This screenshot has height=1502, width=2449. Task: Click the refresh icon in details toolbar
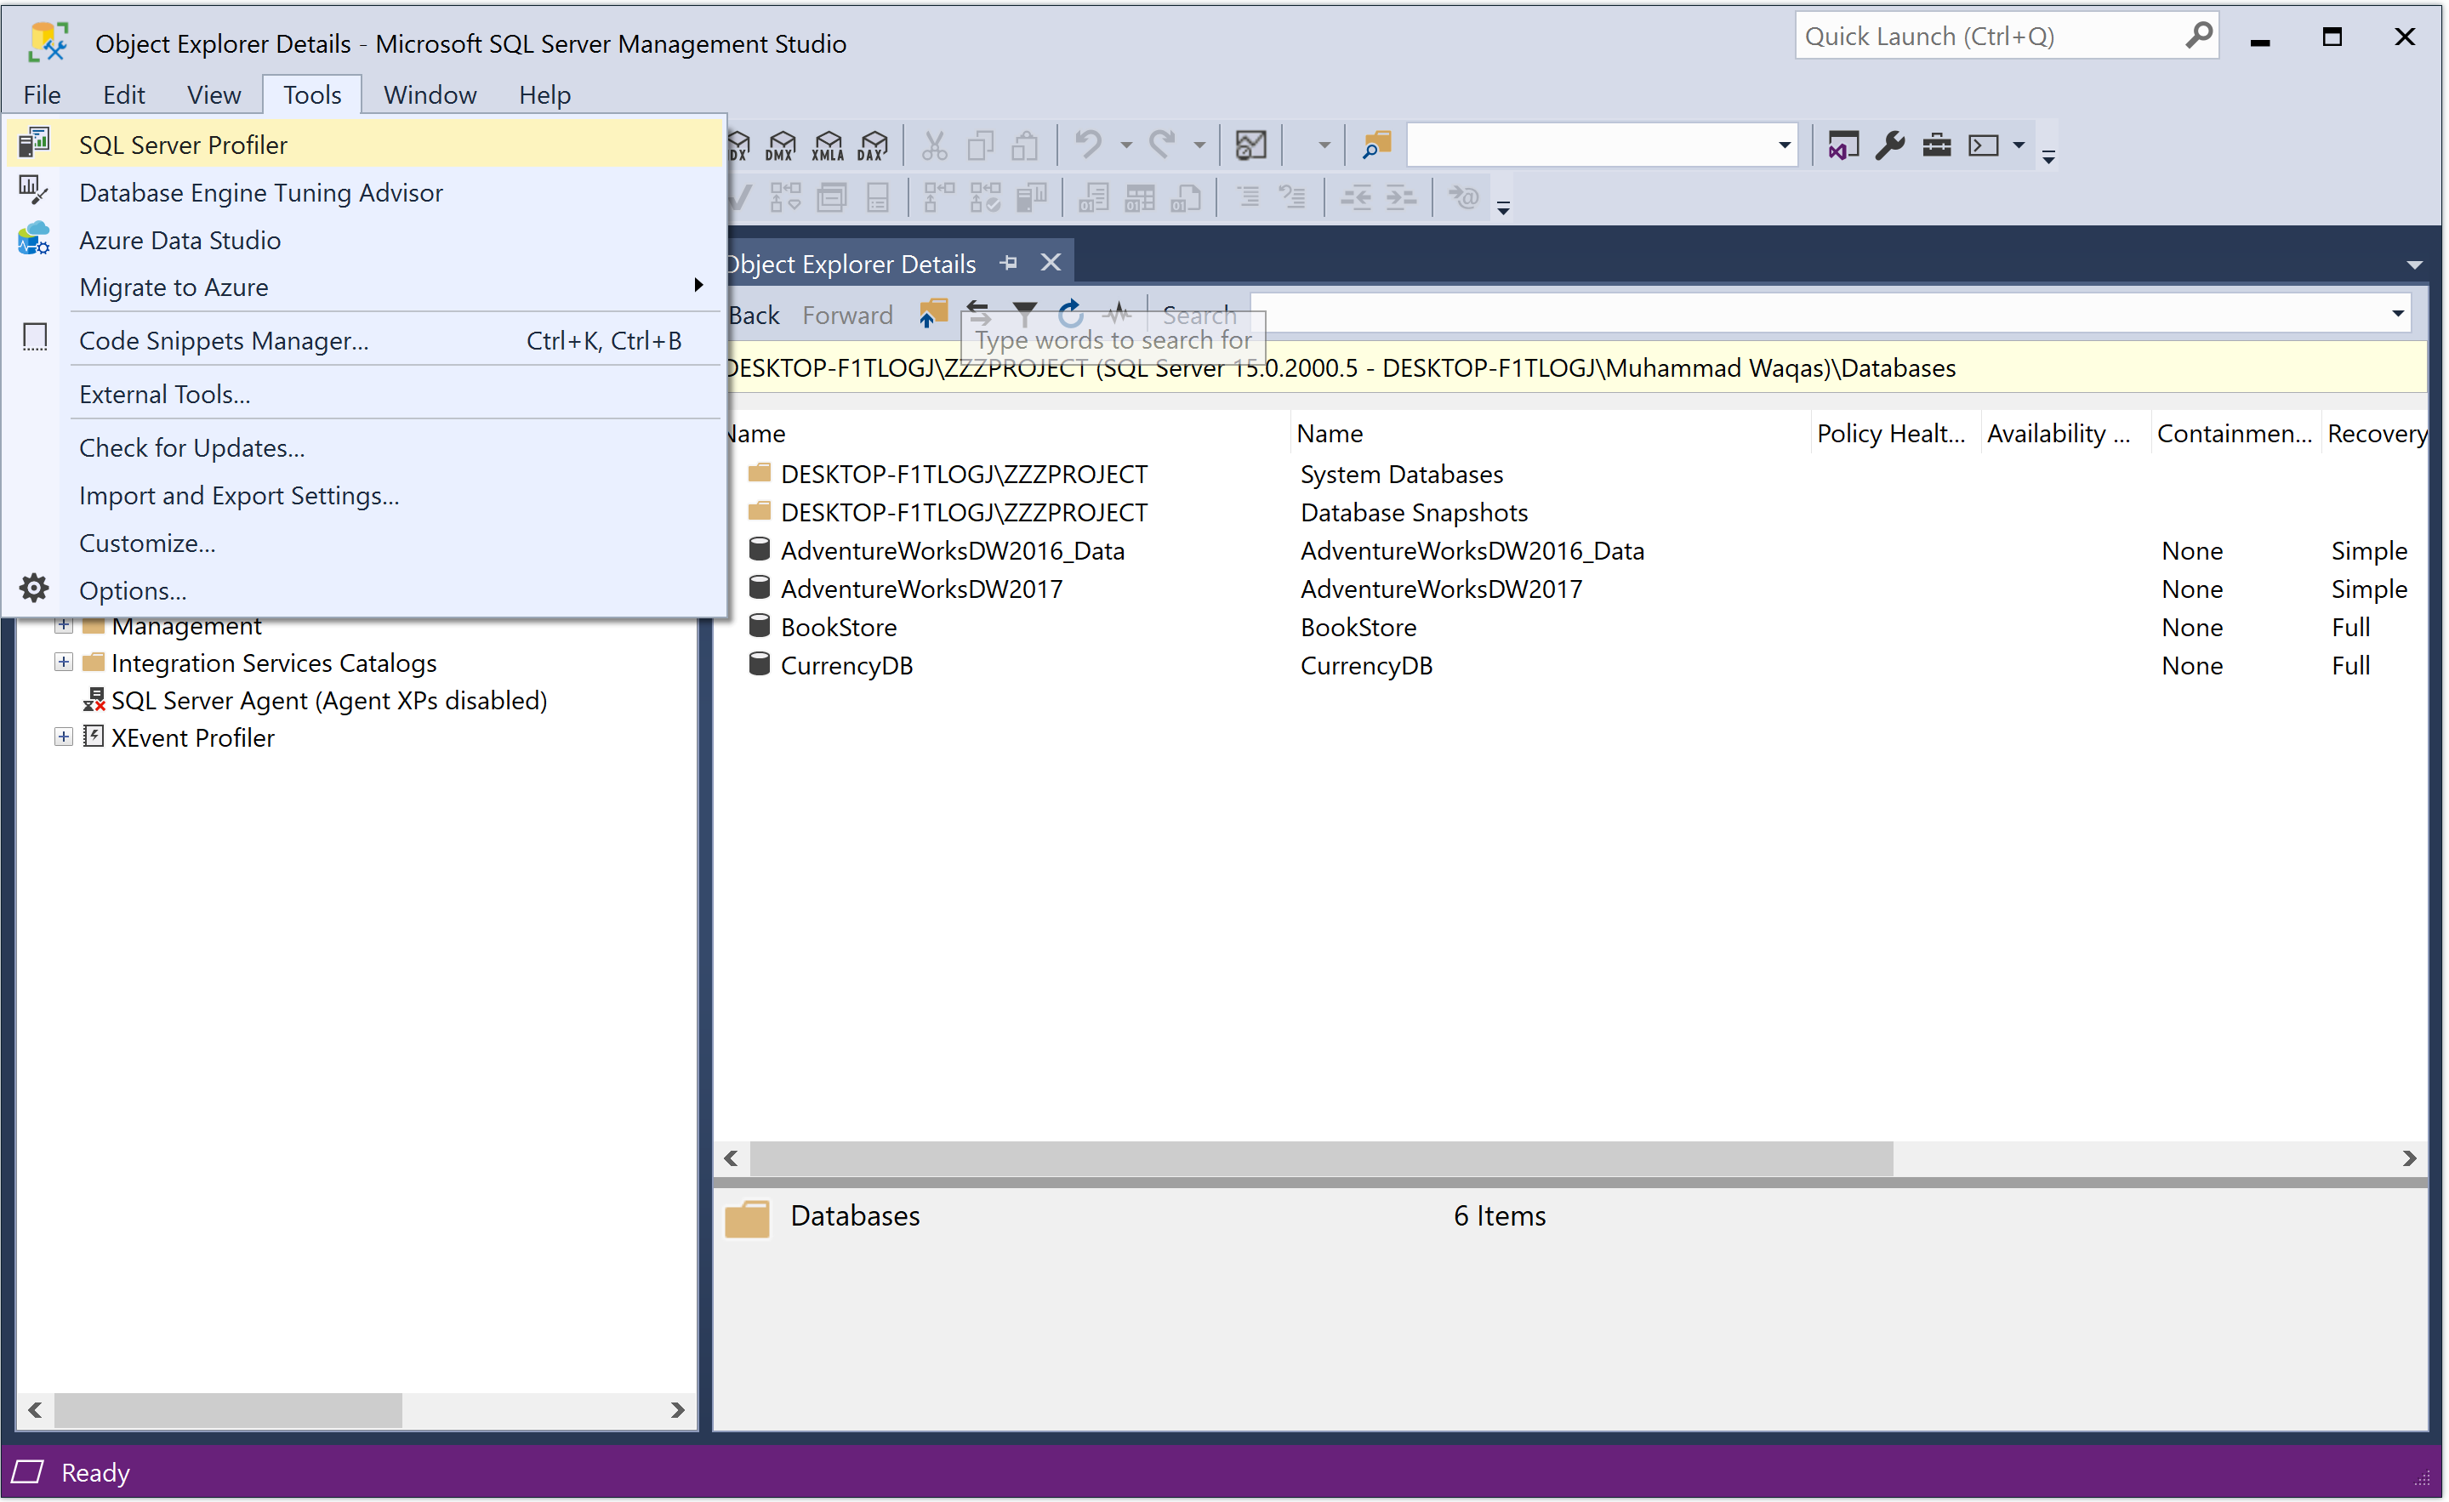point(1070,314)
